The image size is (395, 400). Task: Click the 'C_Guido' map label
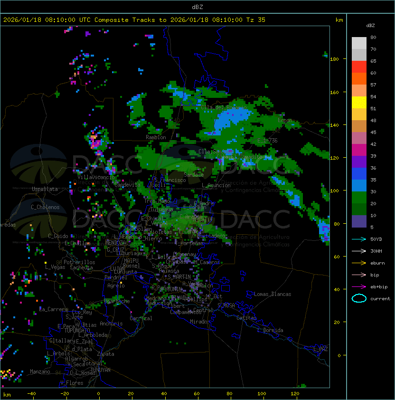click(58, 236)
